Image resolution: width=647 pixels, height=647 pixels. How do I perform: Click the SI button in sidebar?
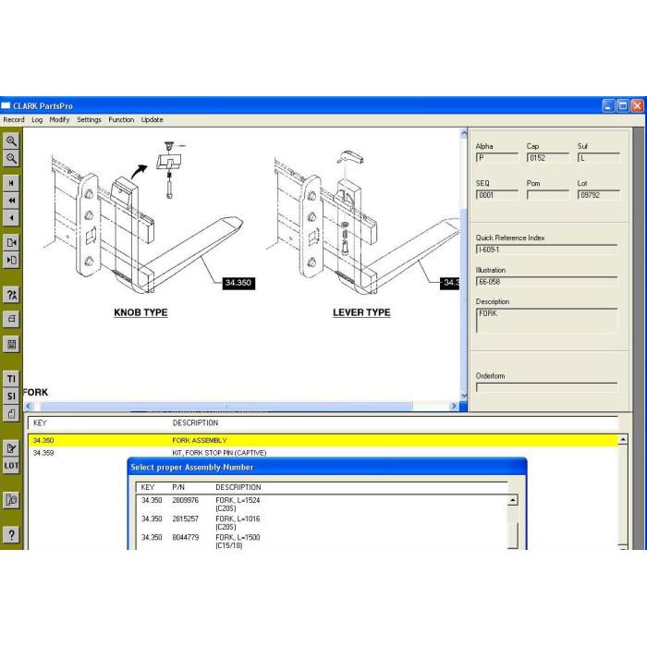[x=11, y=397]
